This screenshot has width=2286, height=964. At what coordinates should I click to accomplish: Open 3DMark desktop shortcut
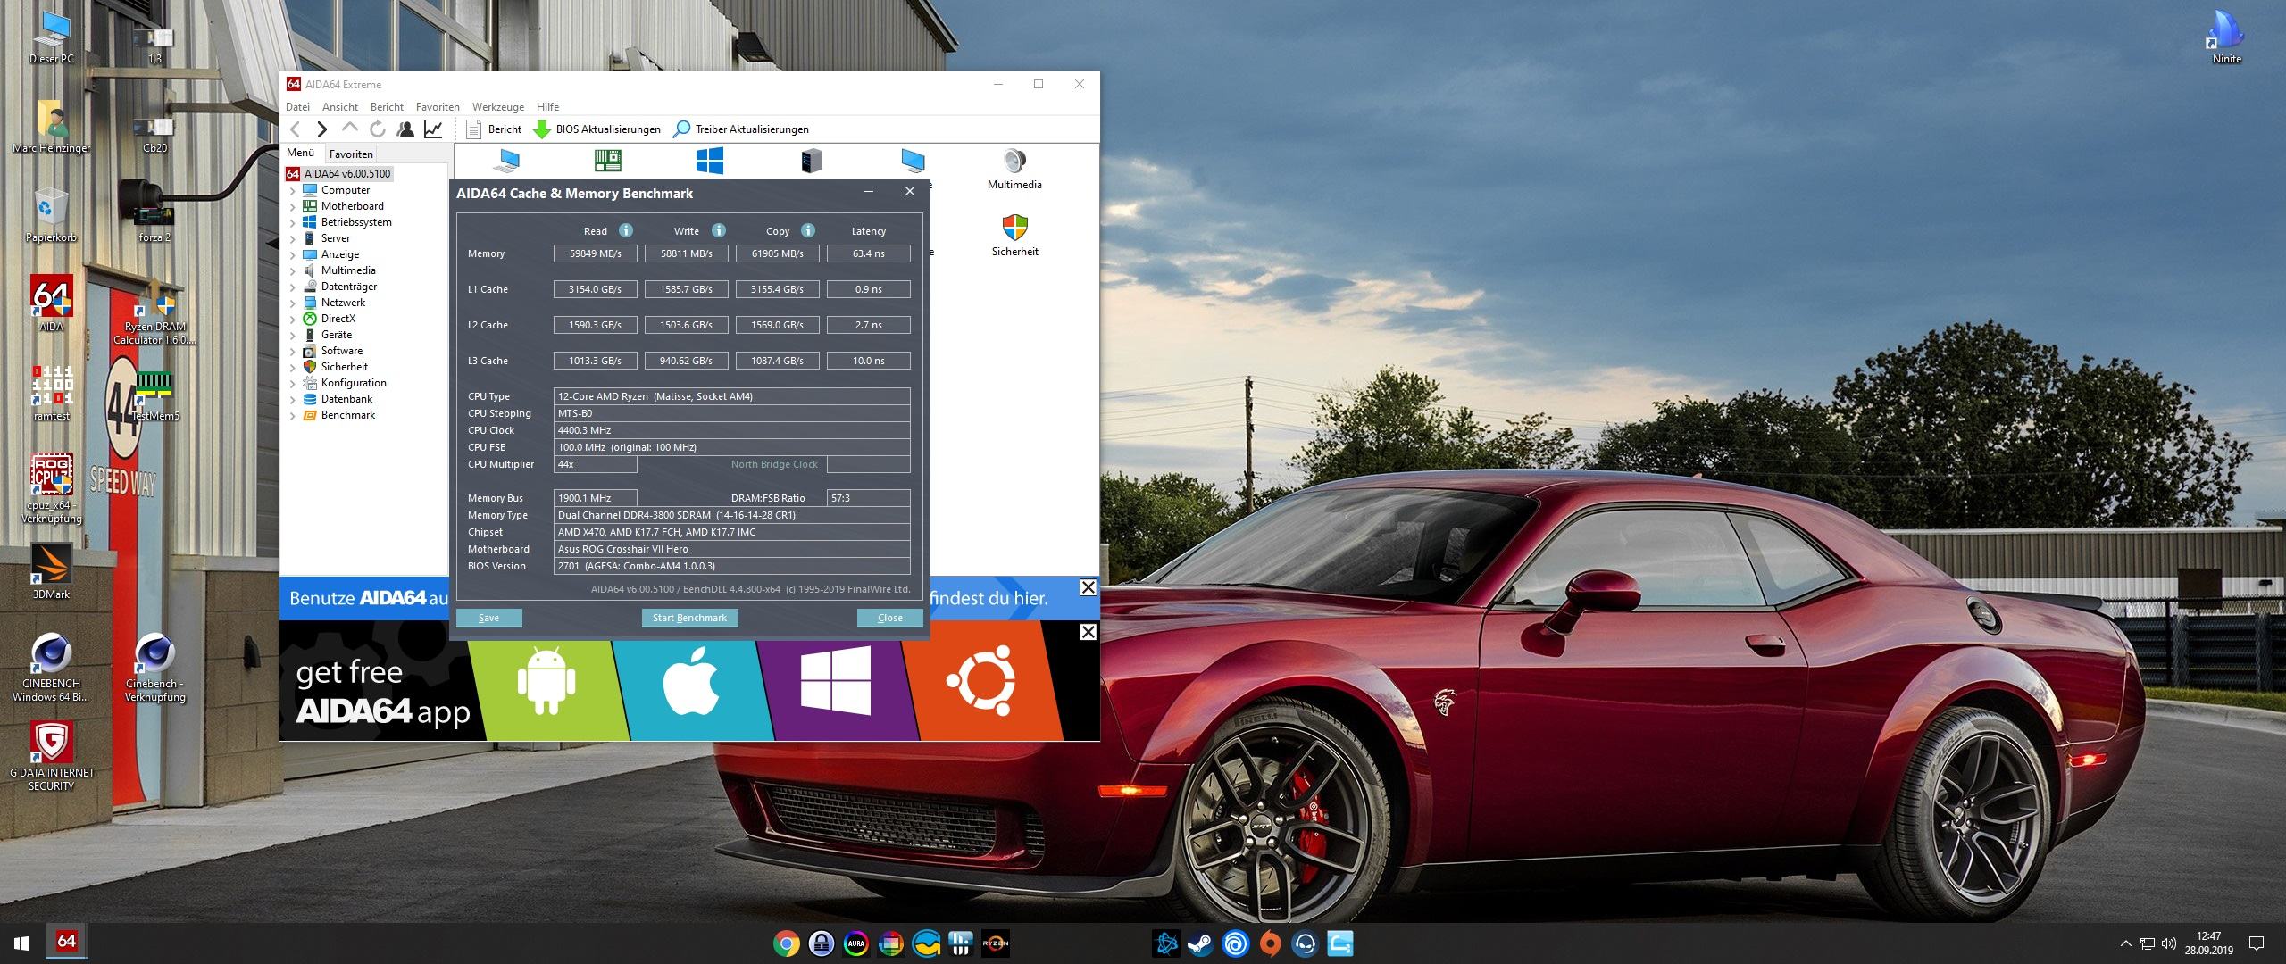click(x=51, y=571)
